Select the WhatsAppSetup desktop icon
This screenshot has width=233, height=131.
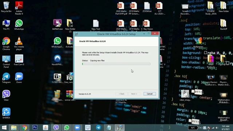pyautogui.click(x=58, y=43)
